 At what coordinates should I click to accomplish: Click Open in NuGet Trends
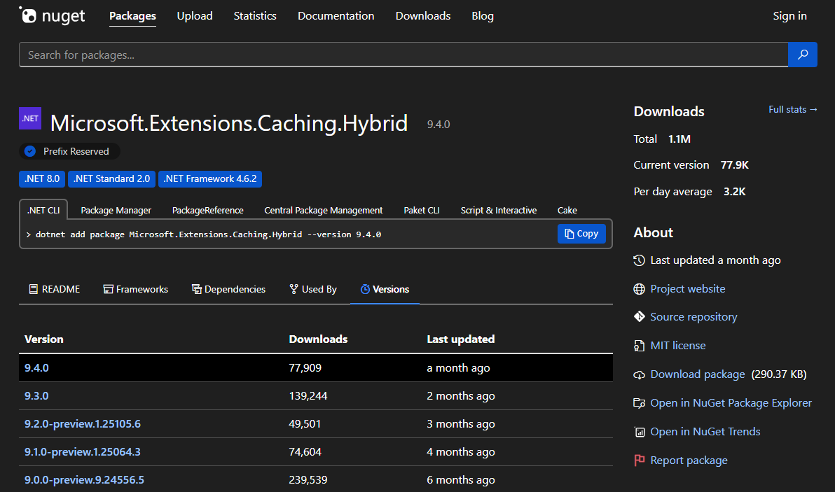tap(705, 432)
